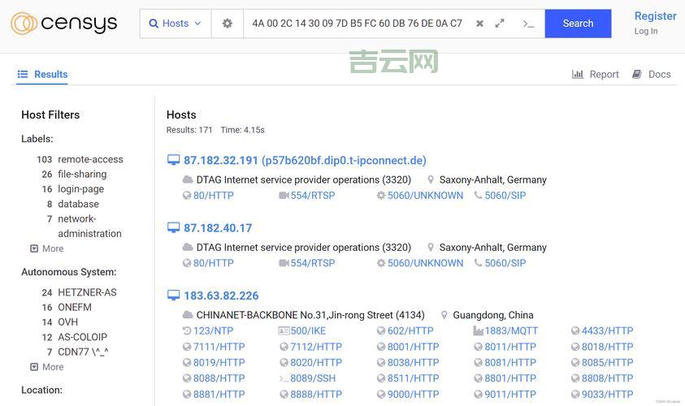Open 9033/HTTP service link
Screen dimensions: 685x406
tap(607, 394)
